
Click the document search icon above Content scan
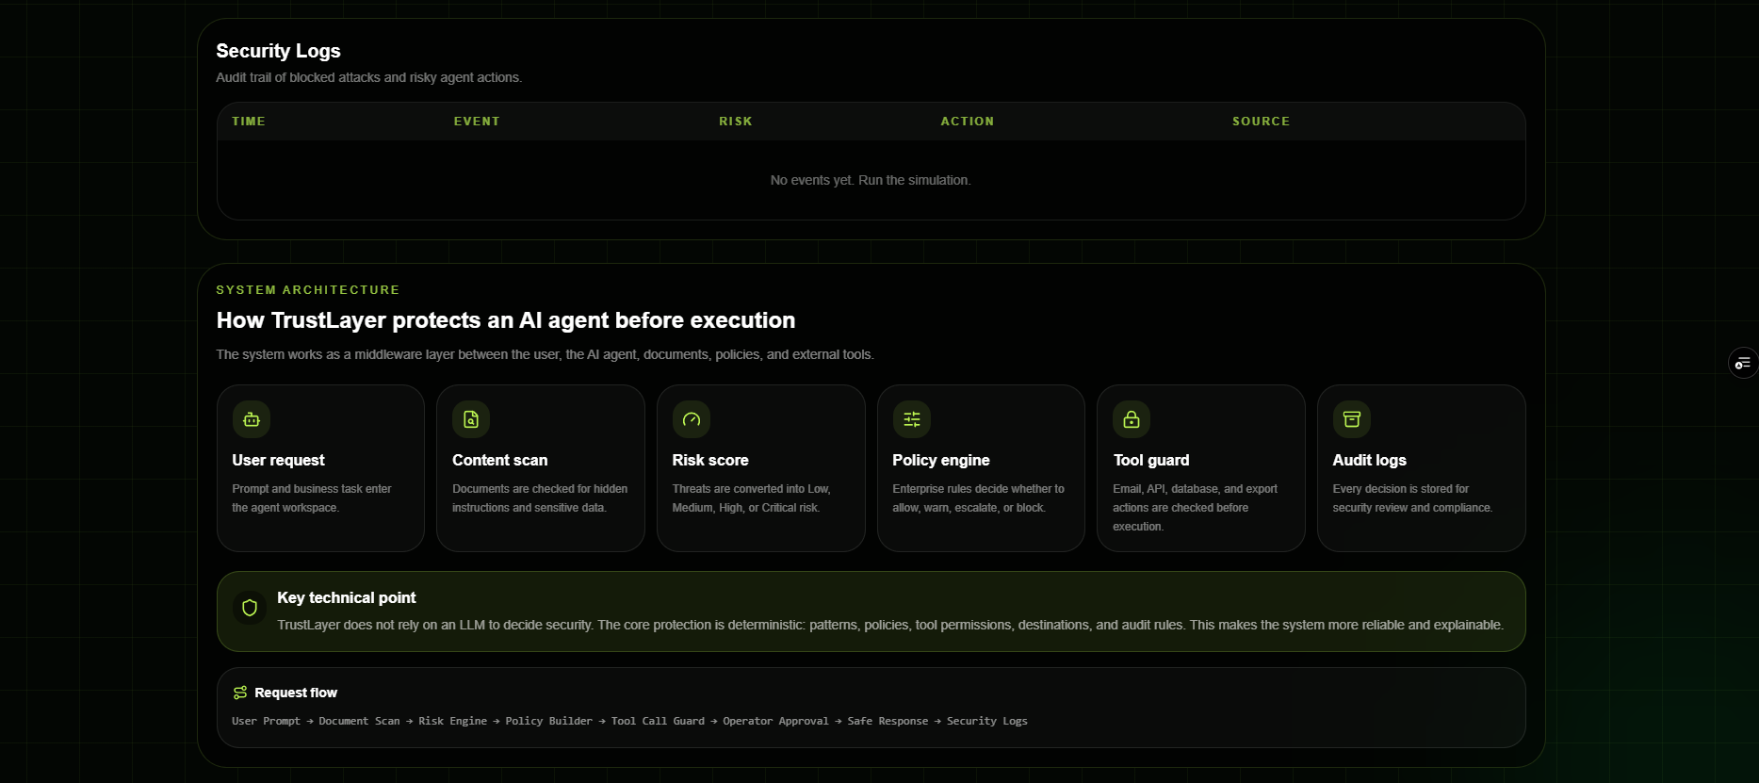click(471, 419)
